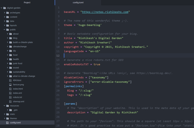Click the layouts folder icon

(8, 25)
